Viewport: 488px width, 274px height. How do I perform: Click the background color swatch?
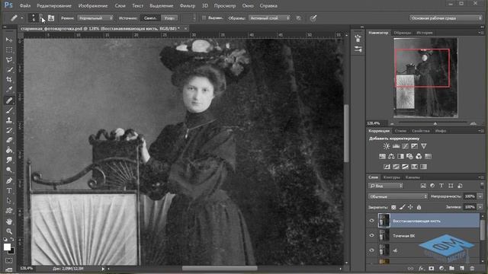point(11,251)
